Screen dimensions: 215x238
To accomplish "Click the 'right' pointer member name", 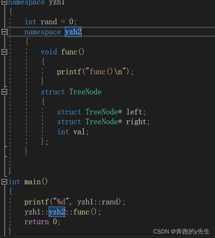I will (x=136, y=122).
